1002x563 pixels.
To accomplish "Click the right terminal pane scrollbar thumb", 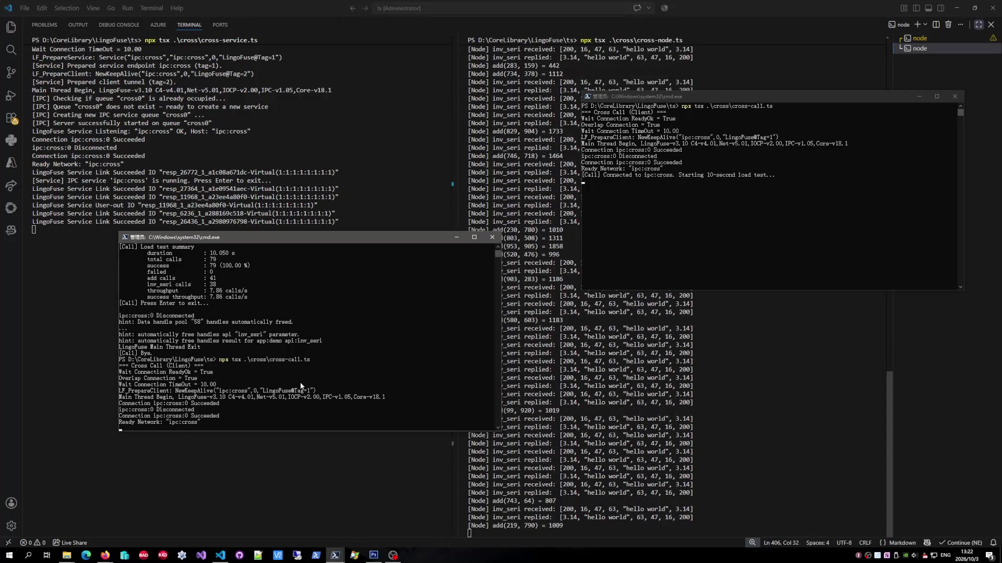I will coord(889,454).
